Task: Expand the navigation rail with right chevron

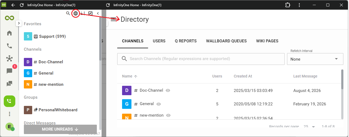Action: coord(19,23)
